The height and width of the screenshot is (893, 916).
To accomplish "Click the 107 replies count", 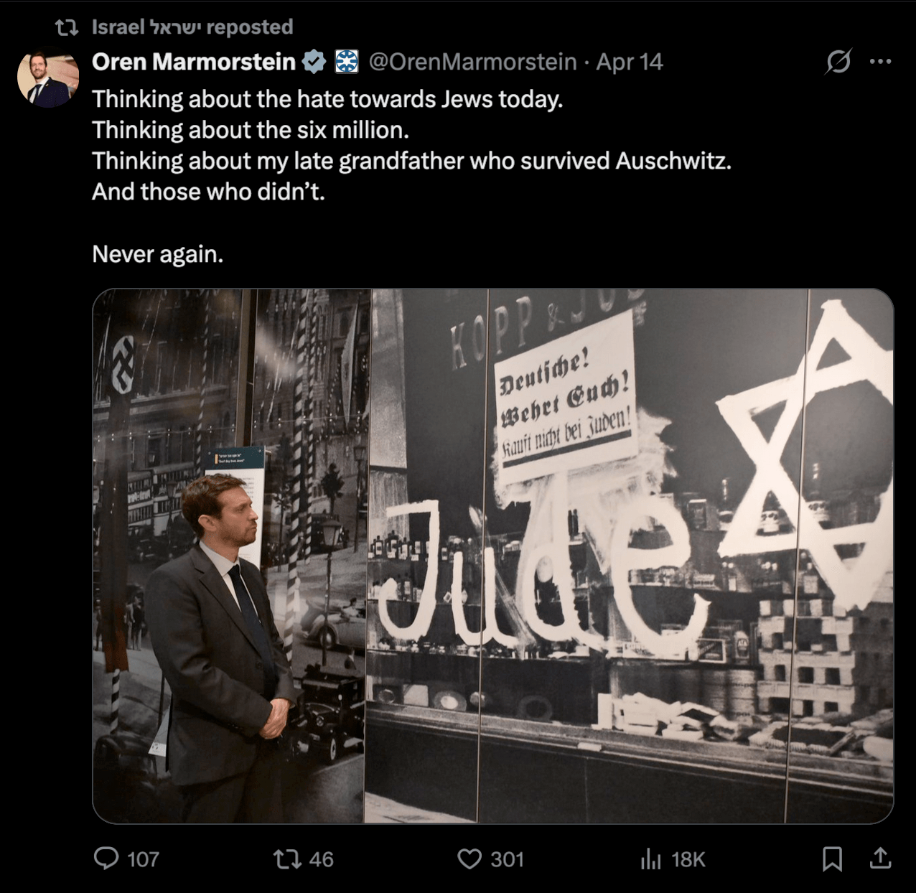I will click(143, 859).
